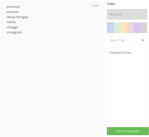Click the Select Tab dropdown arrow

[143, 40]
